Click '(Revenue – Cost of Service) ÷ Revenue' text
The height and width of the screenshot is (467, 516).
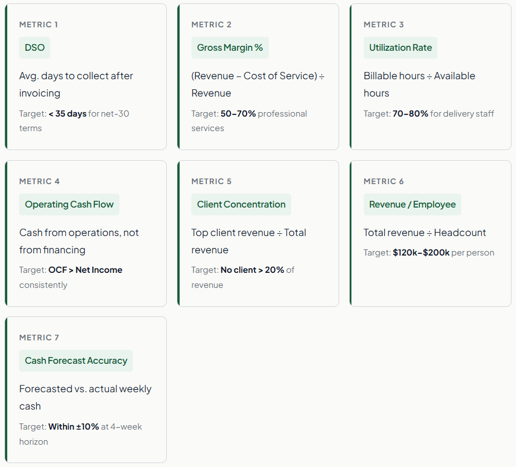(x=258, y=85)
